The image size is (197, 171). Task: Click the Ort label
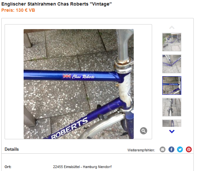8,167
